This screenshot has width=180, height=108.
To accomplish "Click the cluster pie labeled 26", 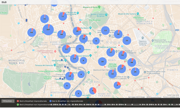I will point(135,72).
